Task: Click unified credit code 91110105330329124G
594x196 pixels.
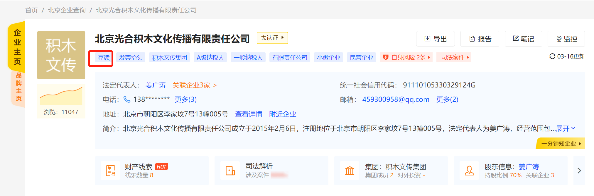Action: (439, 85)
